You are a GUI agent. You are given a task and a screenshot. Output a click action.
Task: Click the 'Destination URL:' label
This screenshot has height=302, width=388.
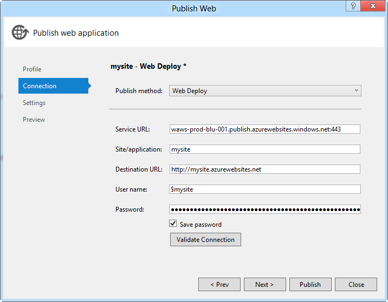(x=139, y=169)
